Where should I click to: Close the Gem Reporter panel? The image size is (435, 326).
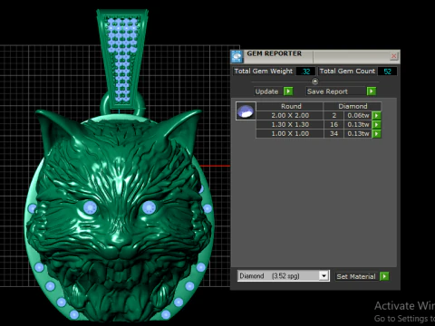[x=393, y=56]
